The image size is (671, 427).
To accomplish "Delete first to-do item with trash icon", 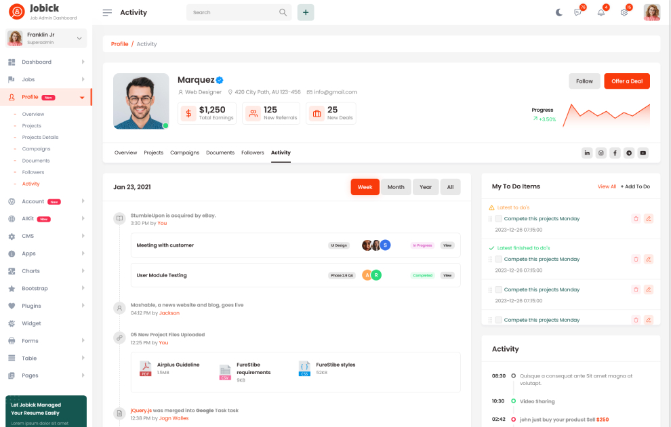I will (636, 219).
